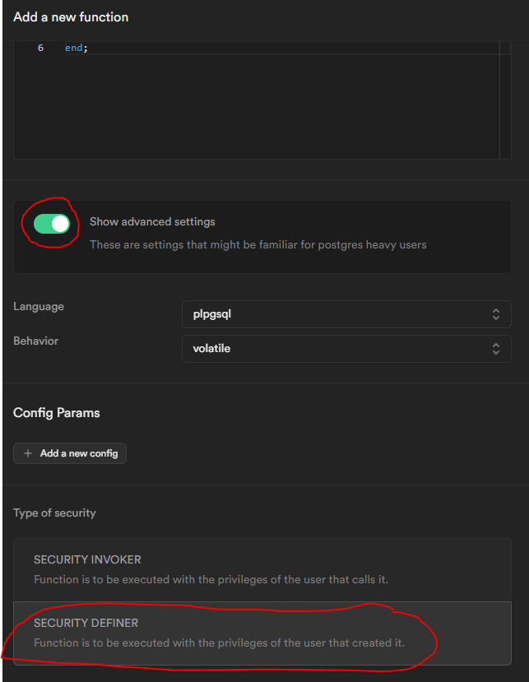The height and width of the screenshot is (682, 529).
Task: Click the chevron arrows in Behavior field
Action: (495, 349)
